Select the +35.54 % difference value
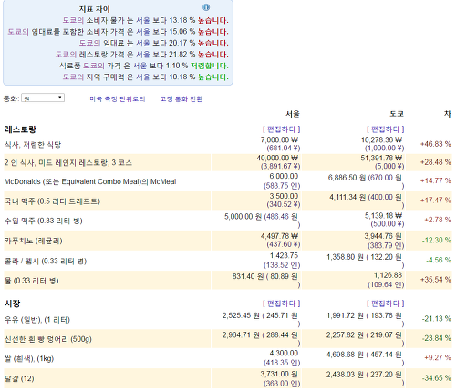 point(436,280)
